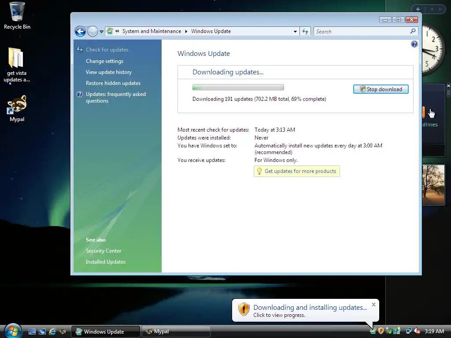
Task: Click the taskbar clock 3:19 AM
Action: [x=434, y=331]
